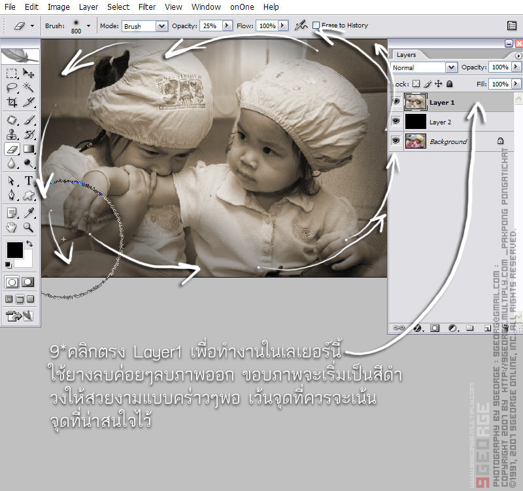523x491 pixels.
Task: Select the History Brush tool
Action: (x=28, y=134)
